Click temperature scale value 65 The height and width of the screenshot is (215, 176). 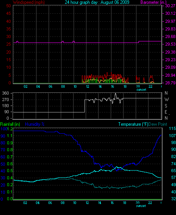173,171
